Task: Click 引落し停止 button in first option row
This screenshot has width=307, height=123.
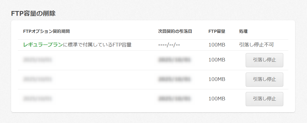Action: click(x=264, y=60)
